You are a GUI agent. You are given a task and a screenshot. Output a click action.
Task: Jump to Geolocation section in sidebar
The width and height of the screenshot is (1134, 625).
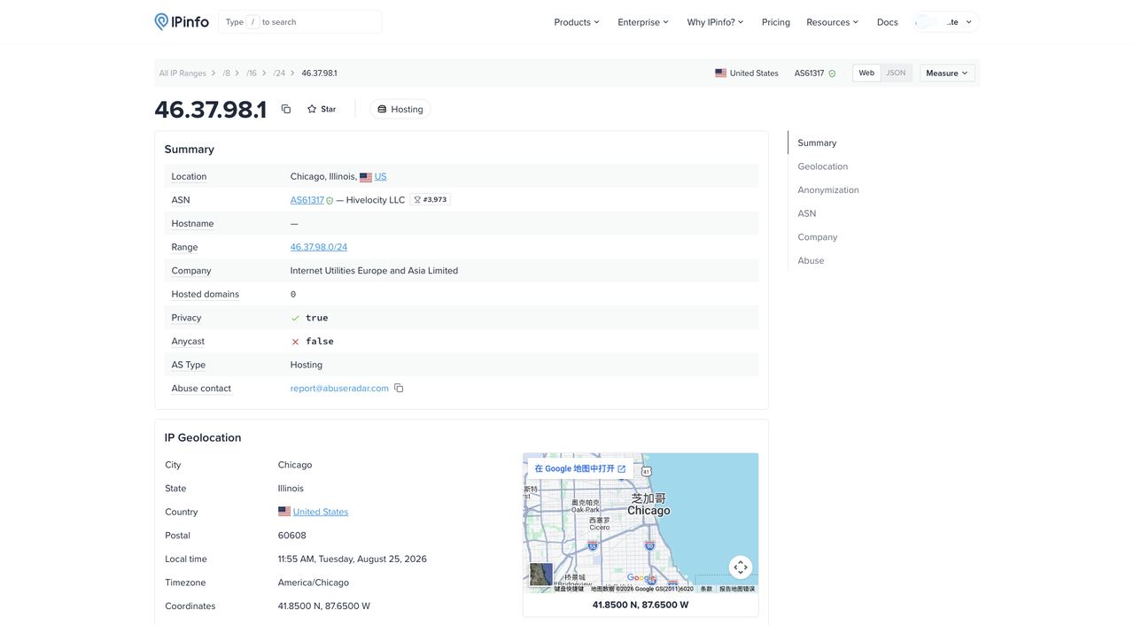pyautogui.click(x=823, y=166)
